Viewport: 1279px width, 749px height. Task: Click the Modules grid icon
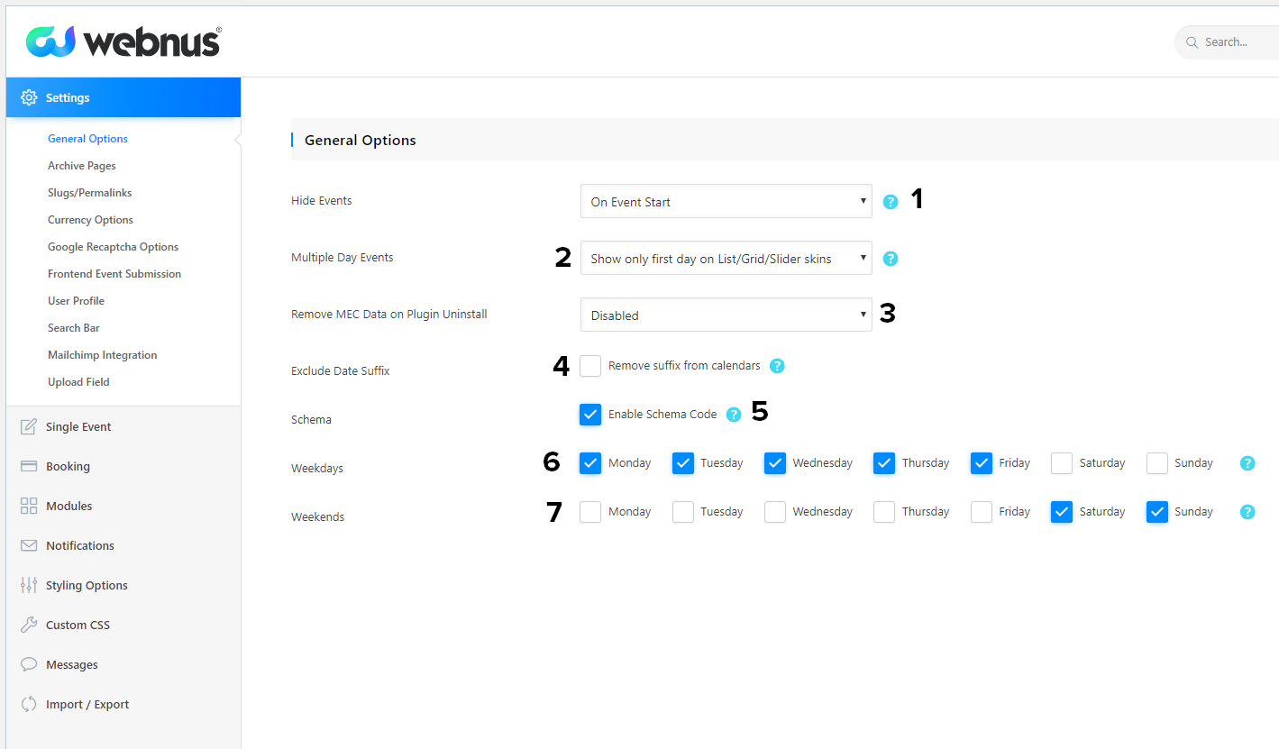click(x=29, y=506)
